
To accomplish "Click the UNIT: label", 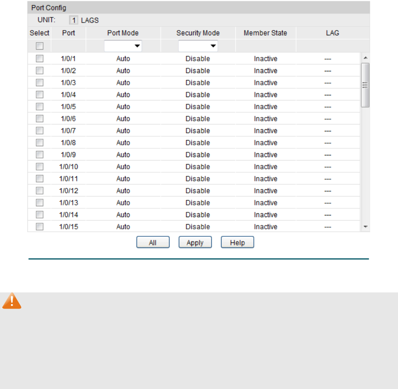I will [x=47, y=20].
